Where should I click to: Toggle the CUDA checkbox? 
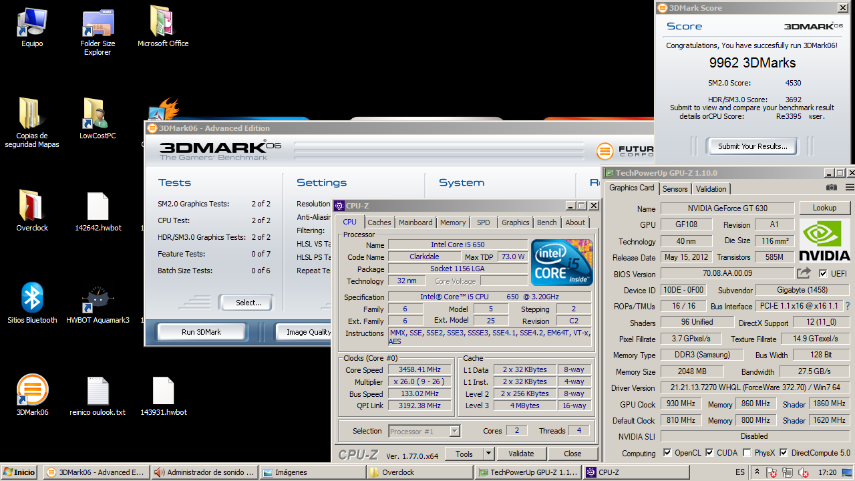709,453
